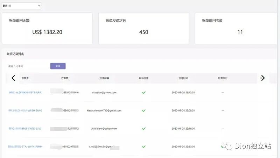Click the 账单追回金额 card title

19,21
